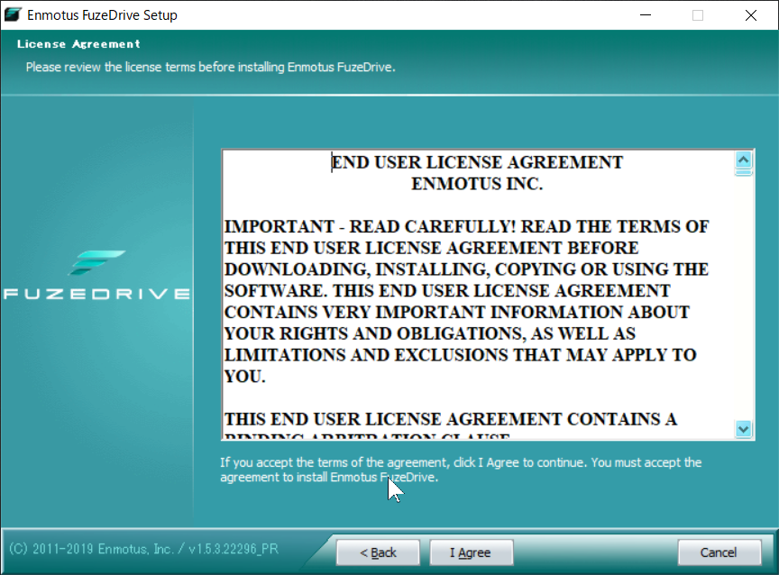The width and height of the screenshot is (779, 575).
Task: Go back with the Back button
Action: pos(378,552)
